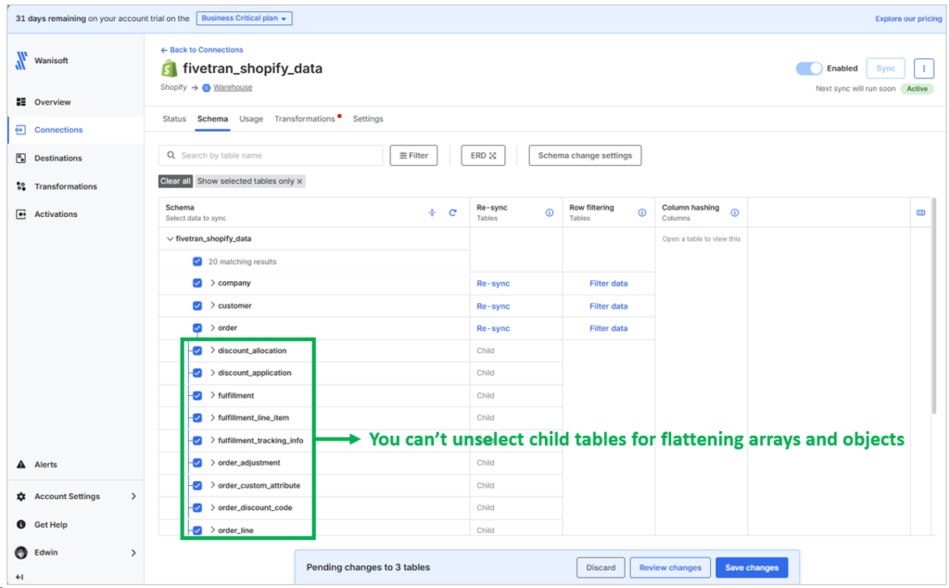949x588 pixels.
Task: Click the schema table vertical scrollbar
Action: [934, 306]
